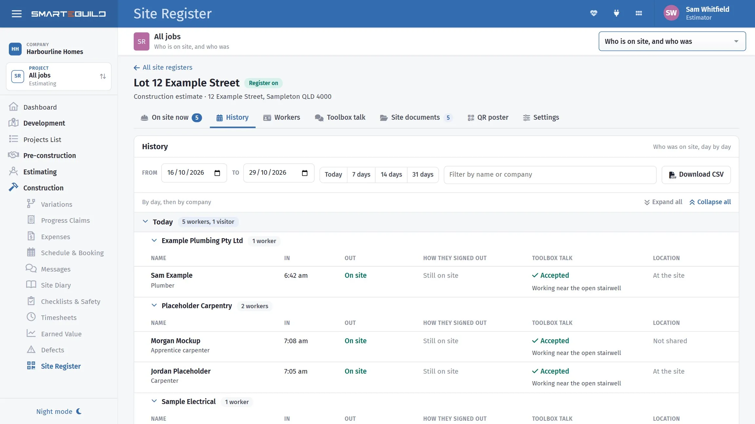Switch to the Workers tab

(282, 117)
